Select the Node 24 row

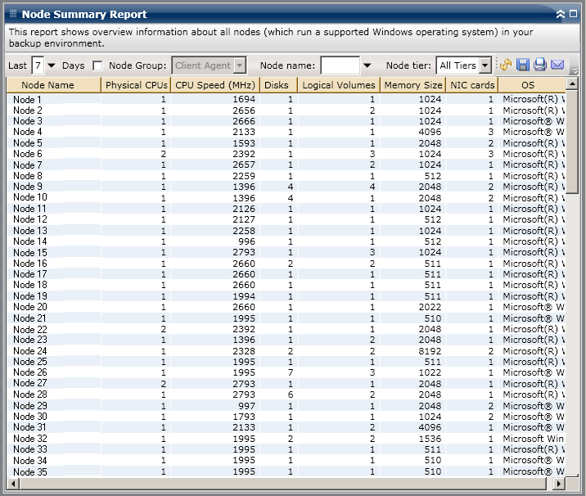(x=286, y=351)
